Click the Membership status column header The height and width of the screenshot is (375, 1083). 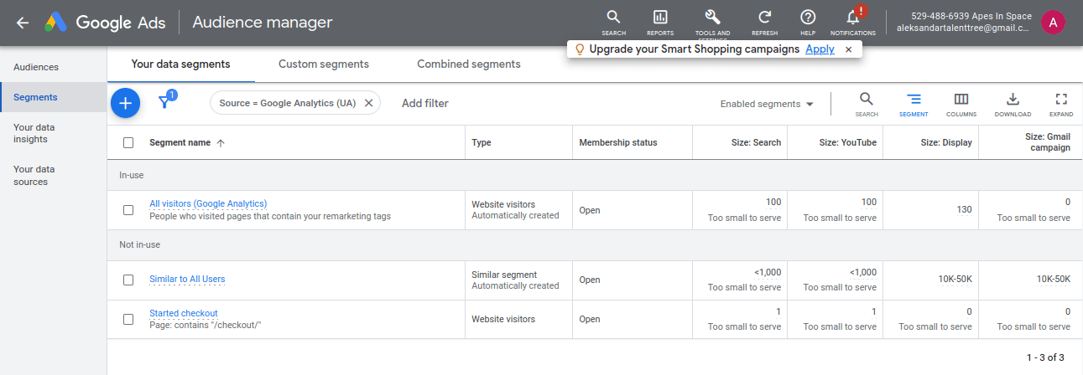coord(618,143)
